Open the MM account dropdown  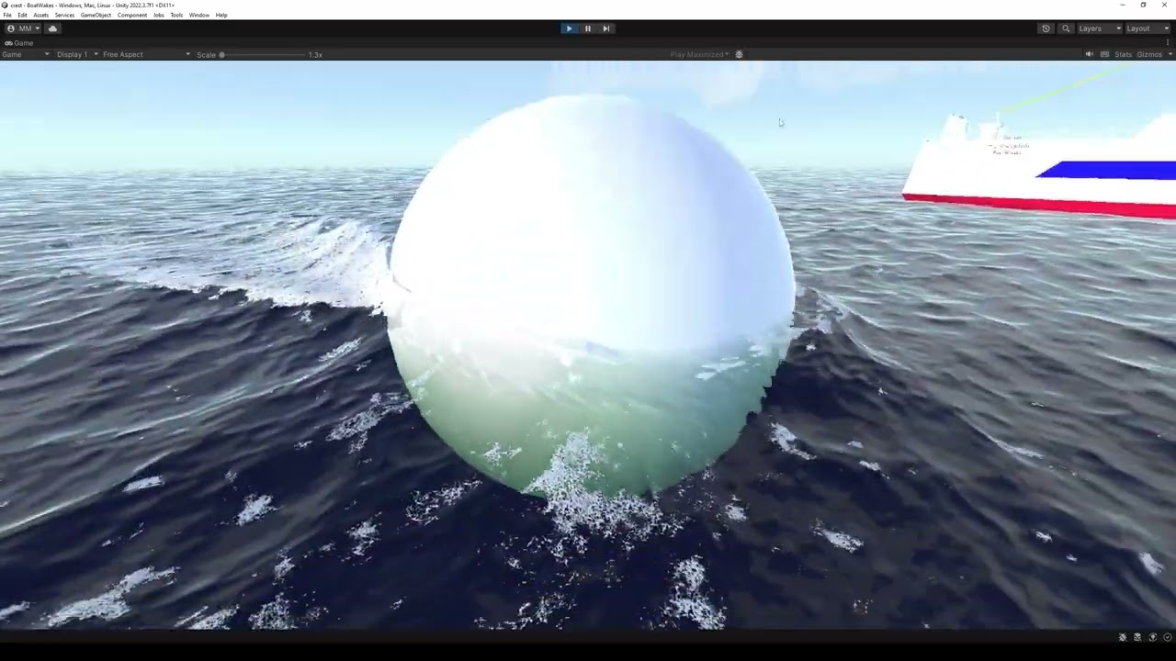(24, 28)
